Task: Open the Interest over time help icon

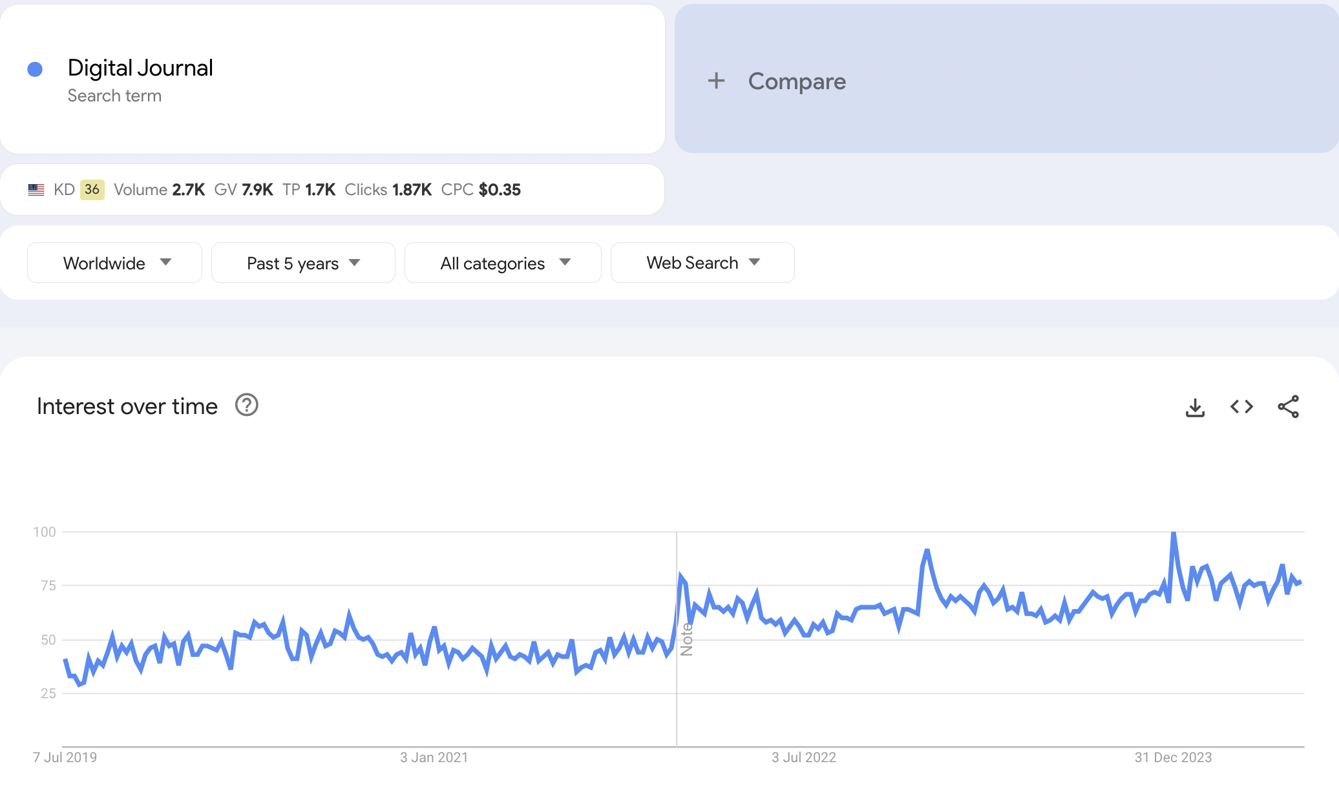Action: (x=246, y=406)
